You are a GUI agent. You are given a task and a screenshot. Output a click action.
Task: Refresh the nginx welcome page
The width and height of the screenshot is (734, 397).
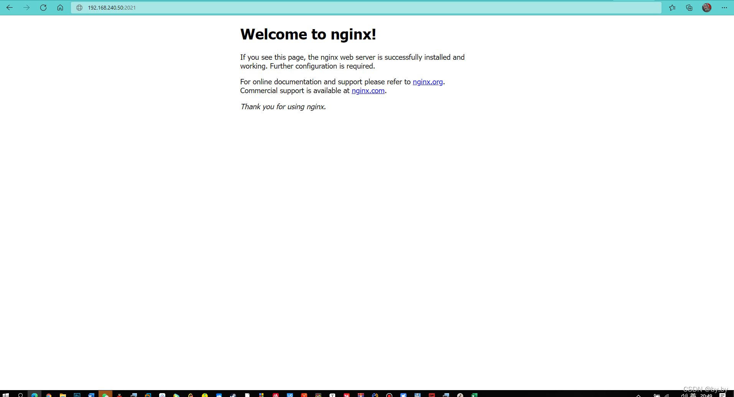coord(43,8)
